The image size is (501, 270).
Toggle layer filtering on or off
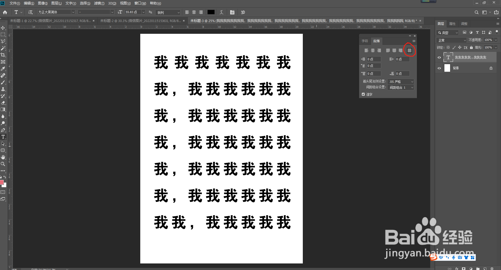[497, 32]
